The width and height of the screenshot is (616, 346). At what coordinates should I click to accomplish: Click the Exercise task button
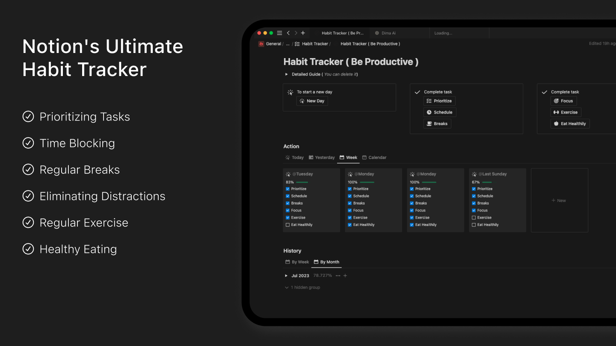click(x=566, y=112)
